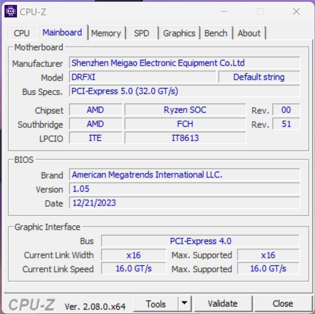Switch to the Bench tab

click(x=216, y=33)
